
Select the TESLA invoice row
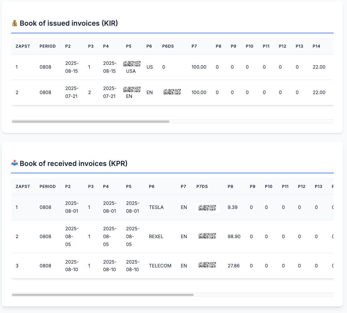click(156, 207)
